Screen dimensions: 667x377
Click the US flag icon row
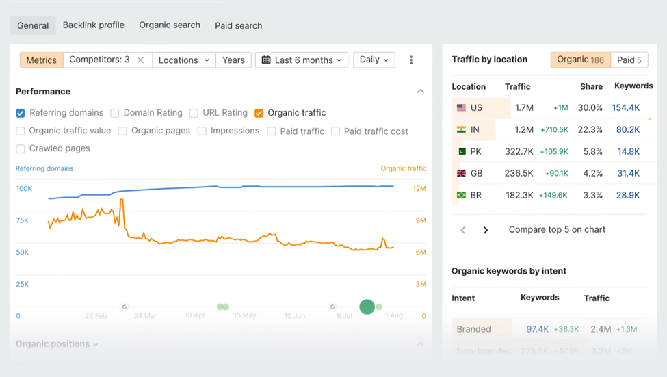pyautogui.click(x=461, y=107)
